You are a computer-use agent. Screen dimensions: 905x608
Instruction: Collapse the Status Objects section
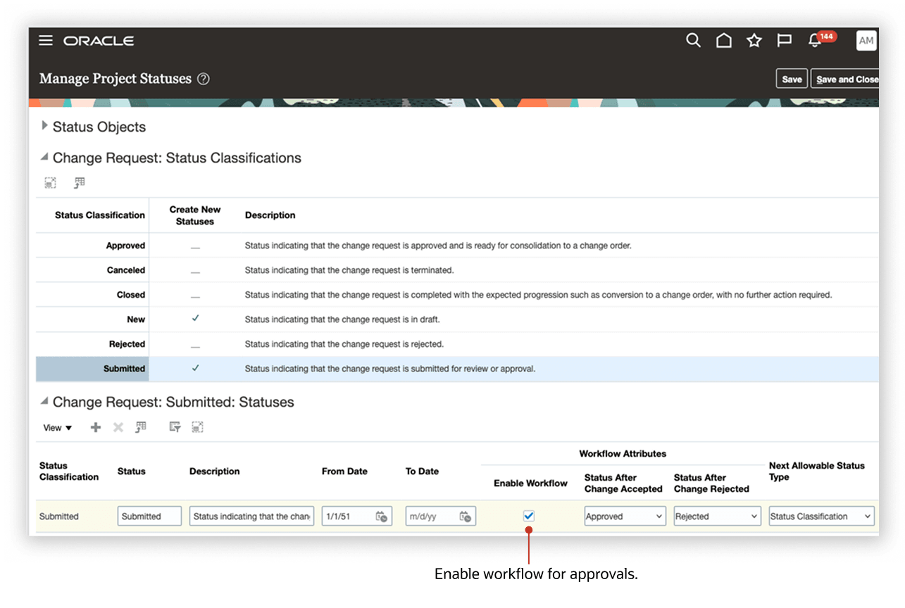click(44, 126)
